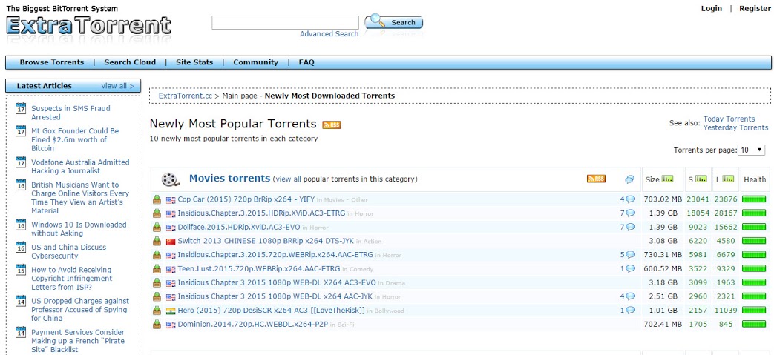
Task: Click the 703.02 MB size cell
Action: [x=663, y=199]
